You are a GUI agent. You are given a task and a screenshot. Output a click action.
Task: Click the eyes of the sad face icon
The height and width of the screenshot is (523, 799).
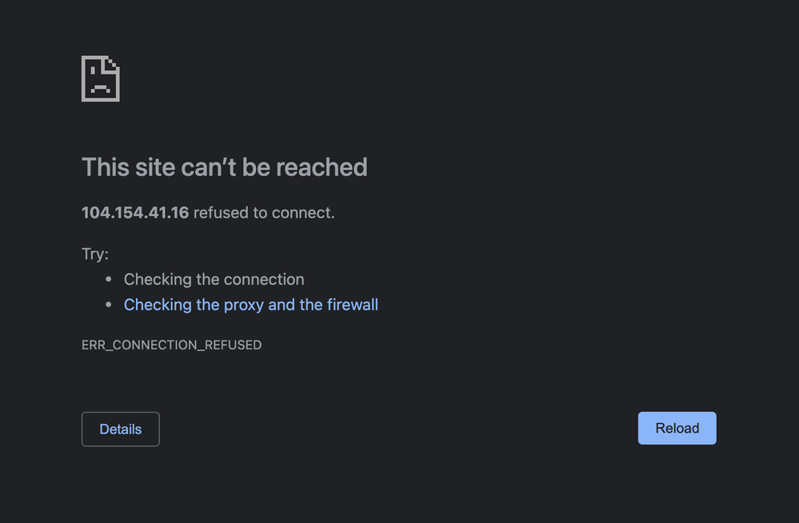pyautogui.click(x=101, y=71)
